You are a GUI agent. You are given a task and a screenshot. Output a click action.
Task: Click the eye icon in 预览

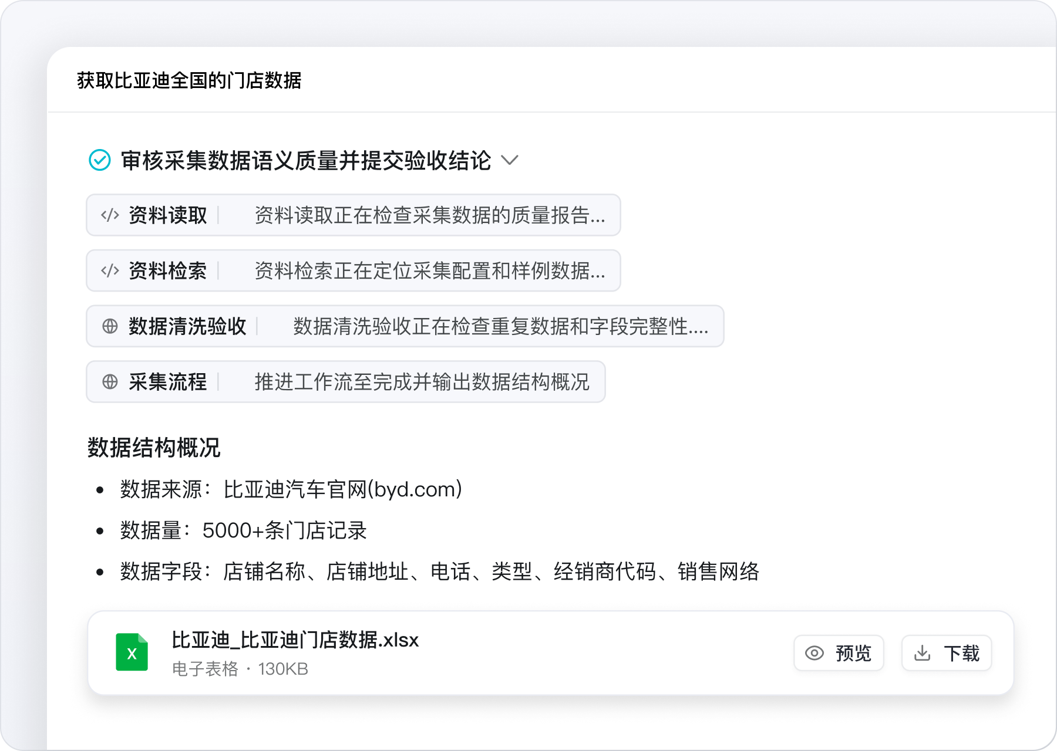[814, 653]
